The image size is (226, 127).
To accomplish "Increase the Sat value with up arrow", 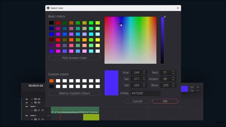I will pyautogui.click(x=144, y=78).
